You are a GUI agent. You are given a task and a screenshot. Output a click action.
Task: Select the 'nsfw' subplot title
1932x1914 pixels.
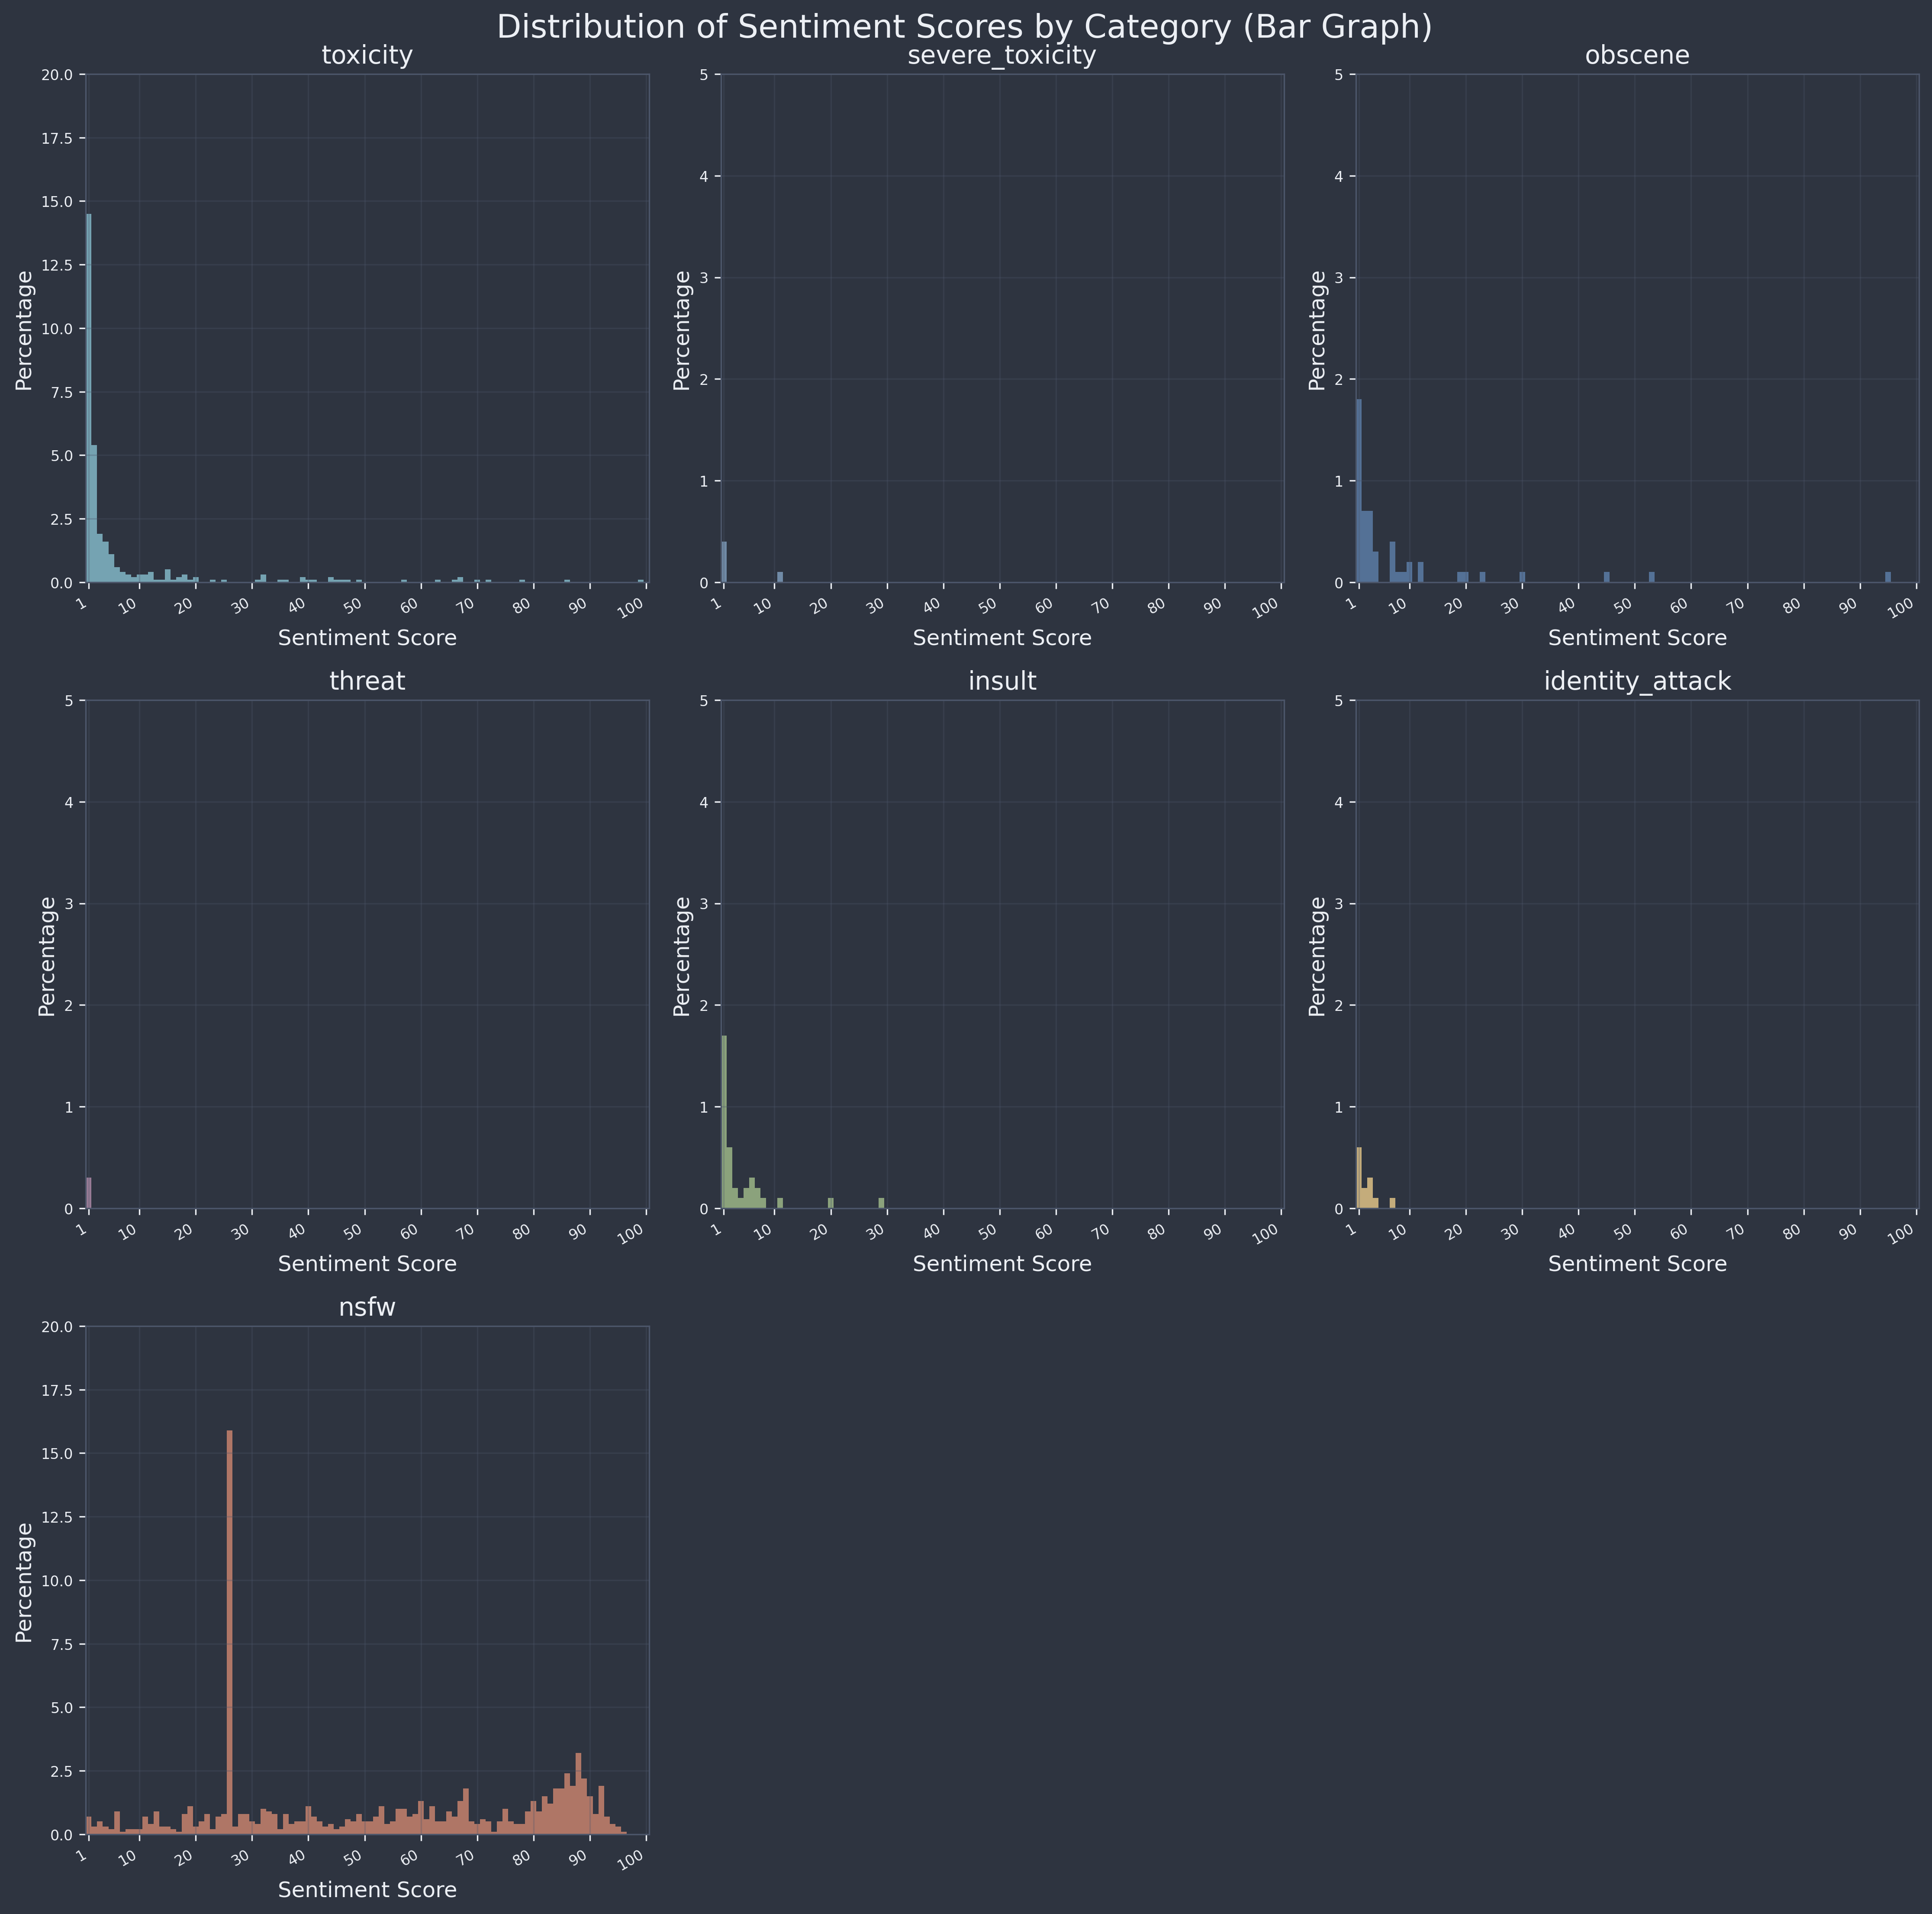(x=367, y=1308)
